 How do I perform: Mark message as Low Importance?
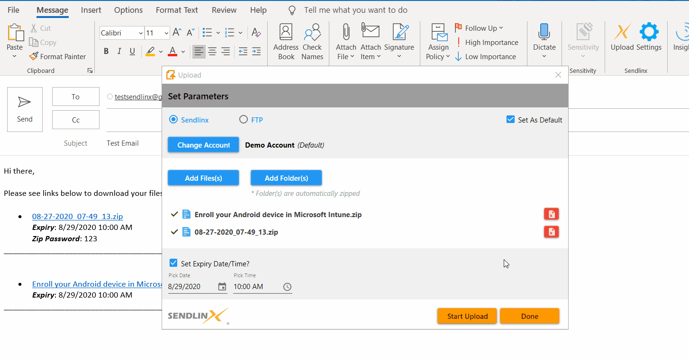pos(485,57)
